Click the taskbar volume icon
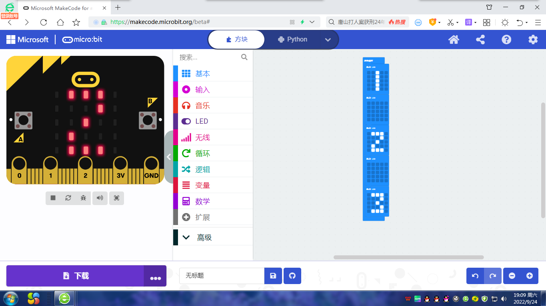This screenshot has width=546, height=306. pos(503,298)
